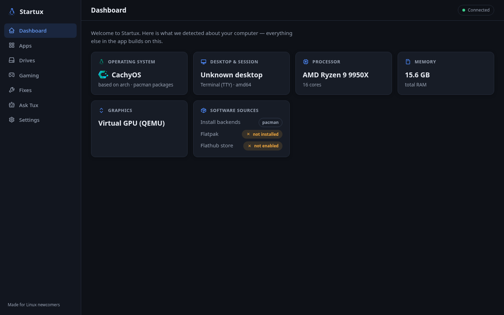Open the Drives section
The width and height of the screenshot is (504, 315).
(x=40, y=60)
